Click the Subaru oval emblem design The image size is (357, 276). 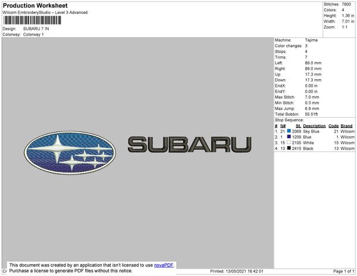click(70, 153)
